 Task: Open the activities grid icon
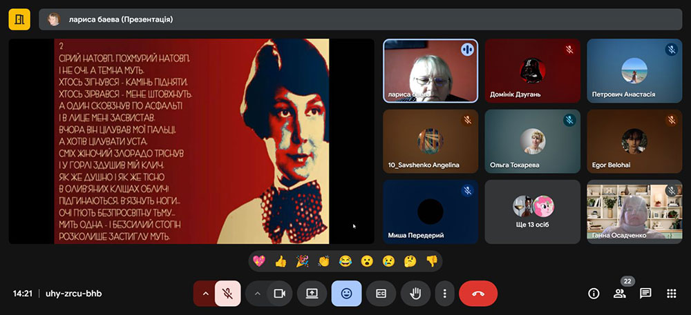click(x=671, y=293)
